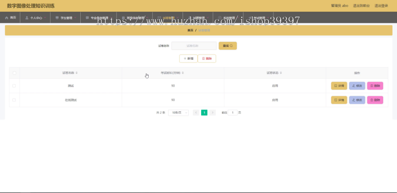
Task: Open the 班级信息管理 menu
Action: tap(135, 18)
